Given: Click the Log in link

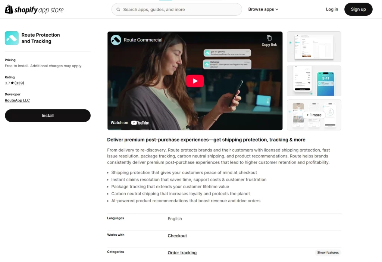Looking at the screenshot, I should (332, 9).
